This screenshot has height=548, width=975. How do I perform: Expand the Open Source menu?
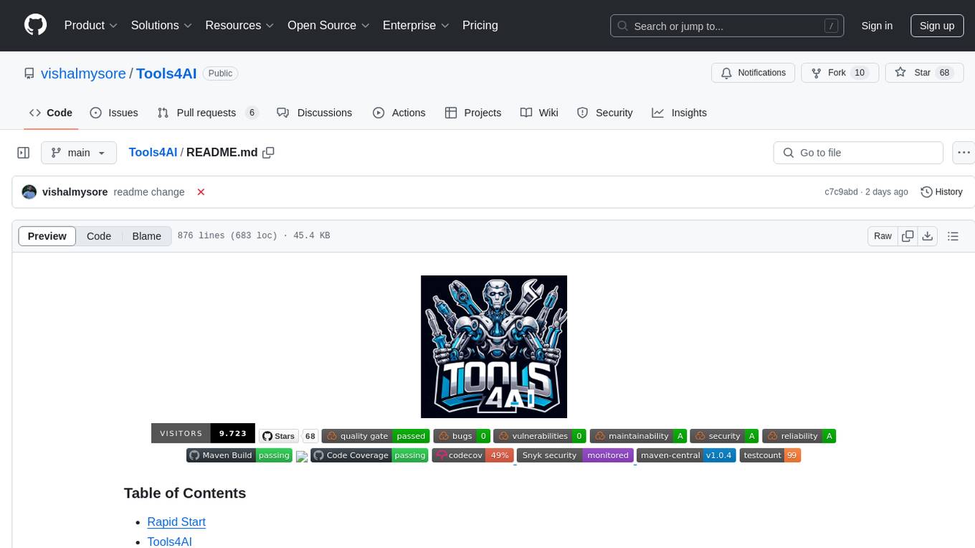(x=328, y=25)
